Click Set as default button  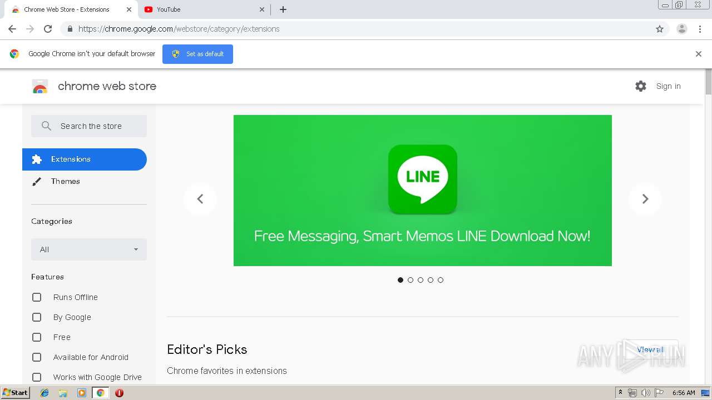click(197, 54)
